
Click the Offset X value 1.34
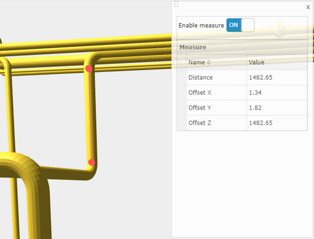(x=255, y=93)
